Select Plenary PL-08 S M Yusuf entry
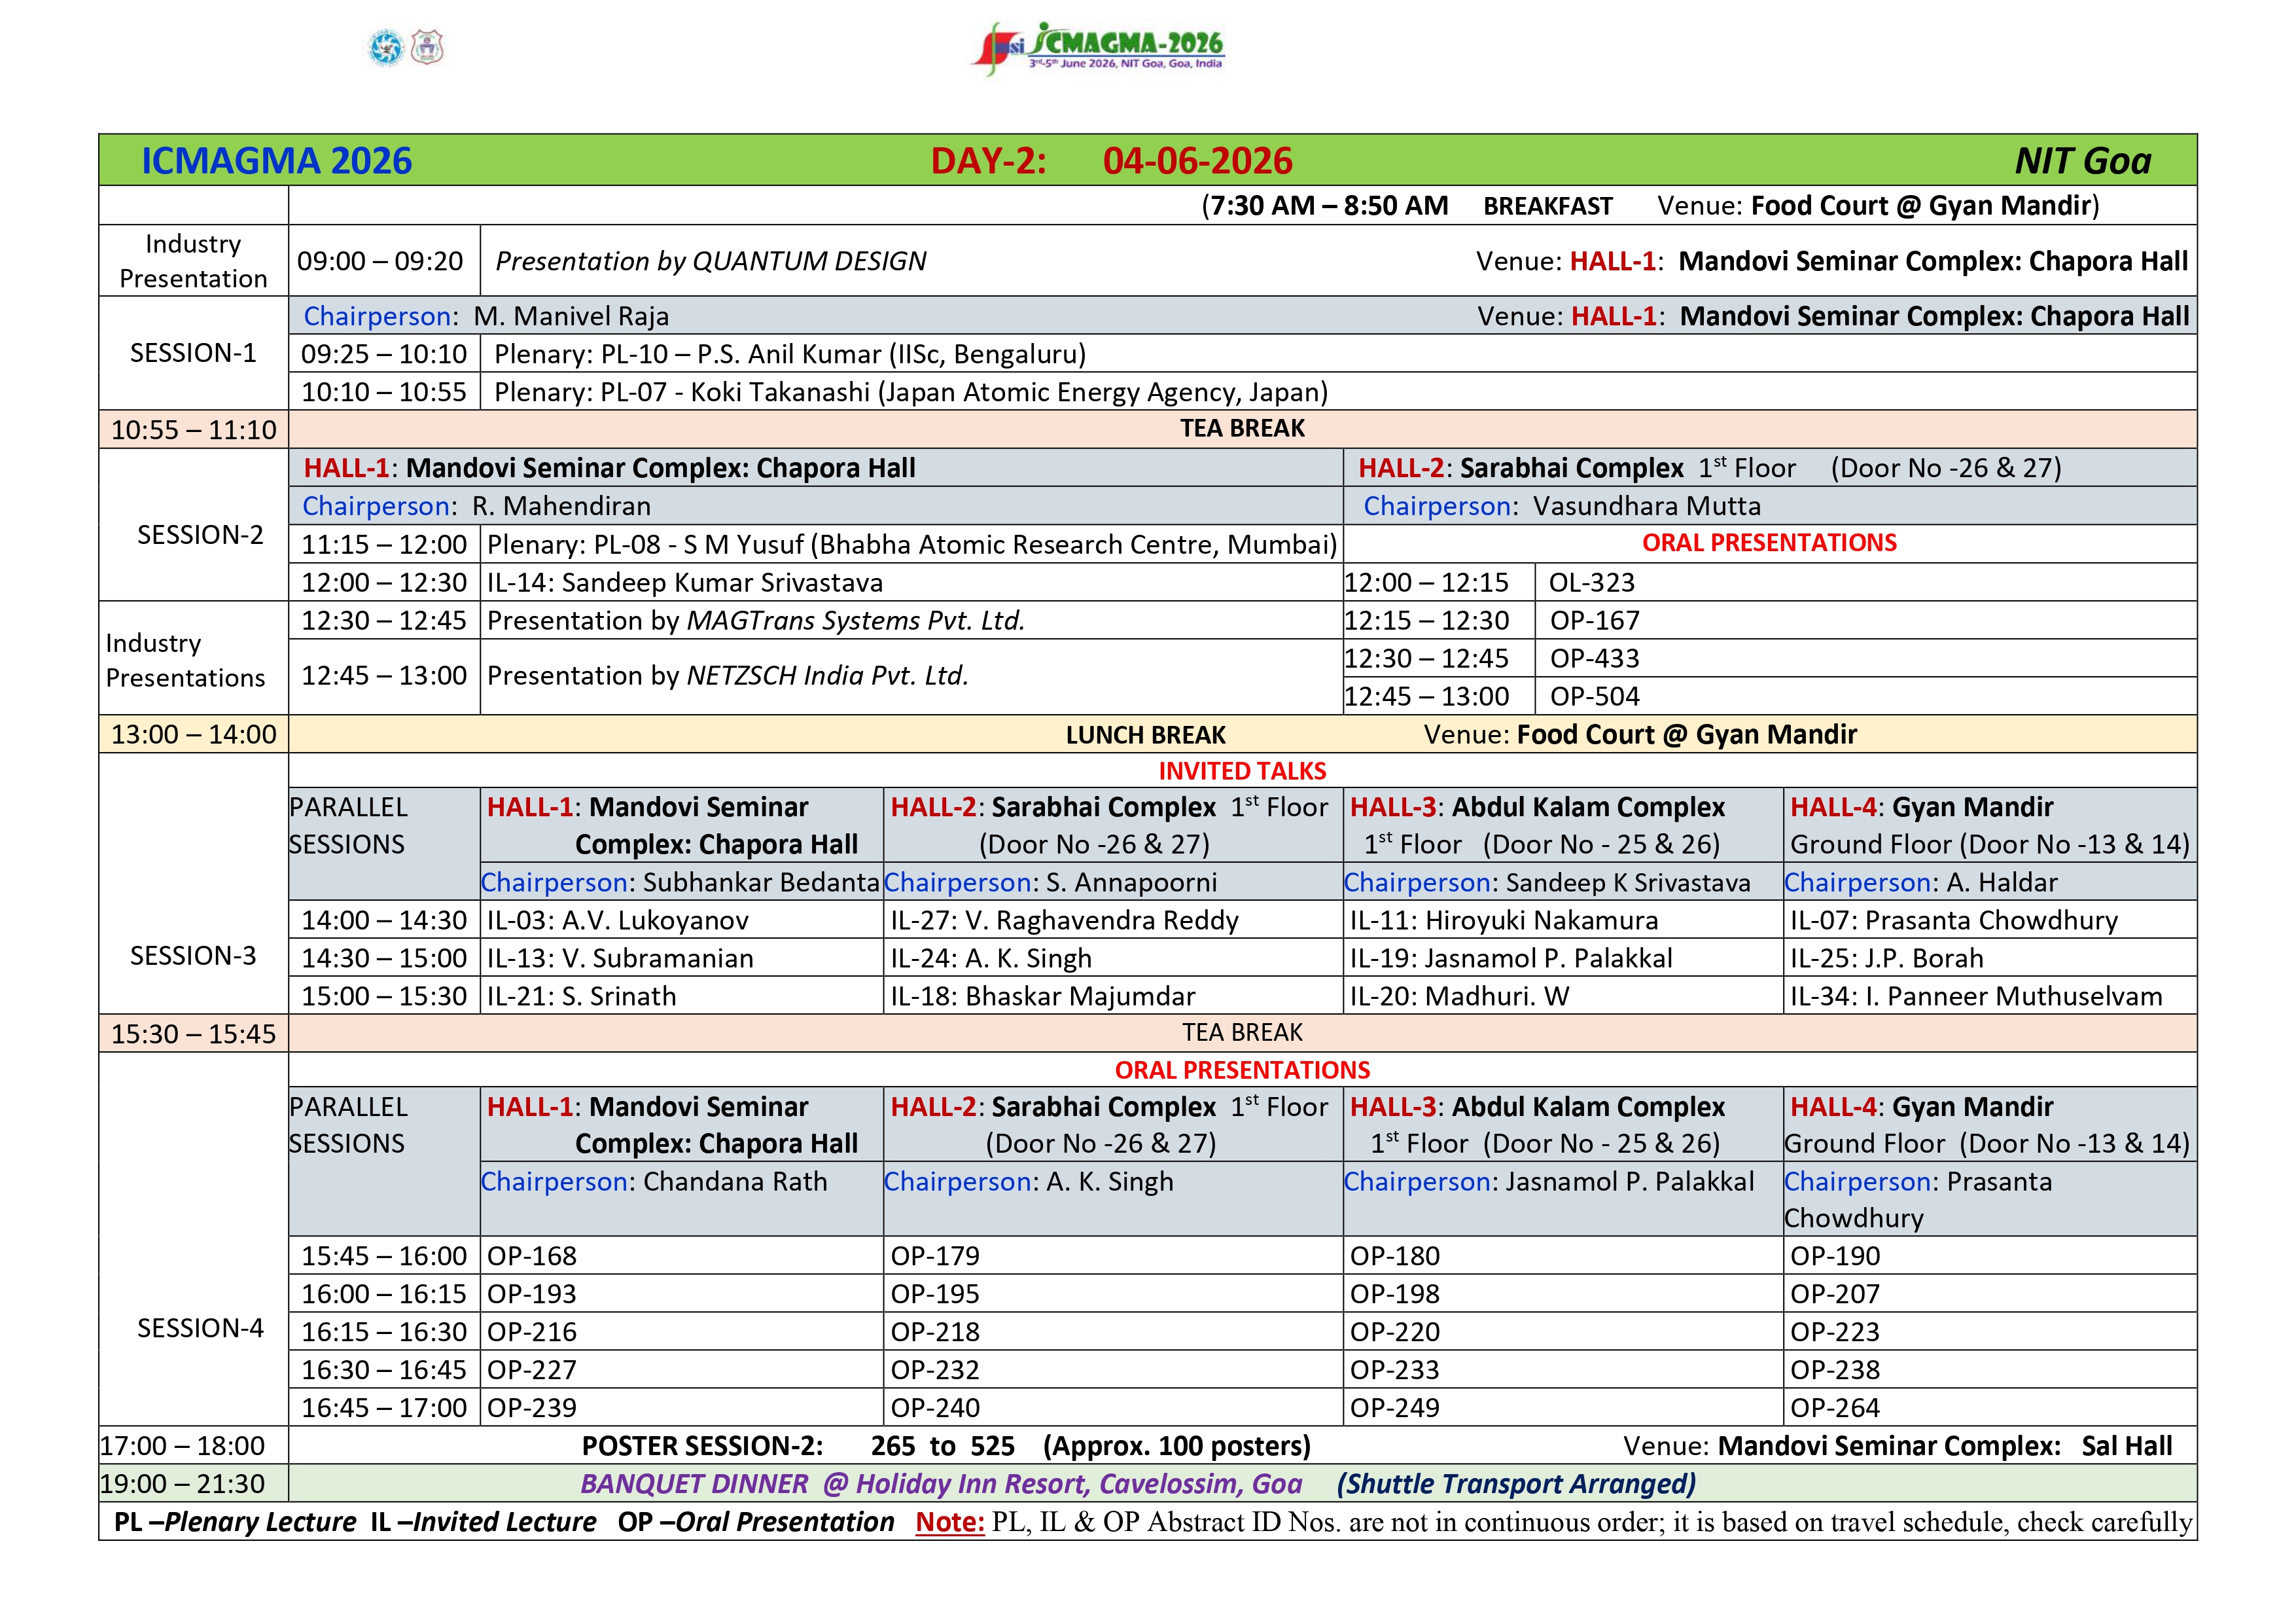The image size is (2296, 1624). [912, 545]
